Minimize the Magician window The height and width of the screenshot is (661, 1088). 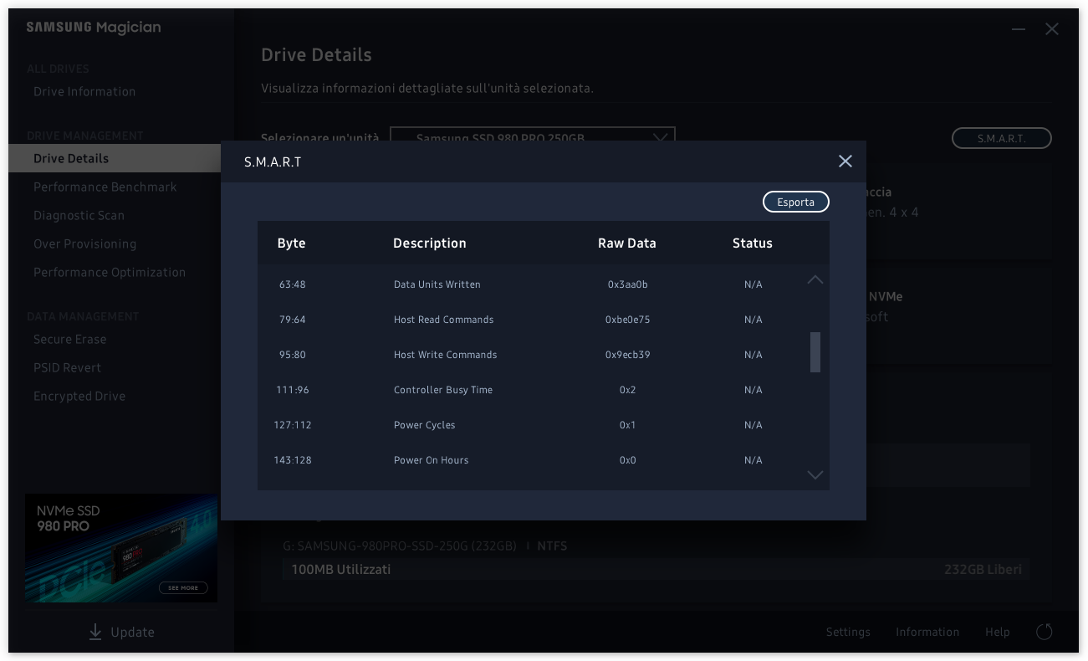pyautogui.click(x=1018, y=29)
